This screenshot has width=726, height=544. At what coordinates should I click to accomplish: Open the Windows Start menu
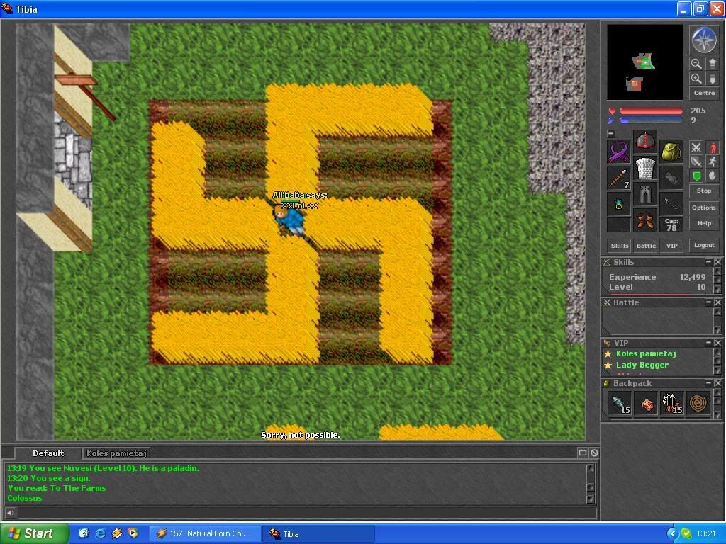(x=34, y=533)
